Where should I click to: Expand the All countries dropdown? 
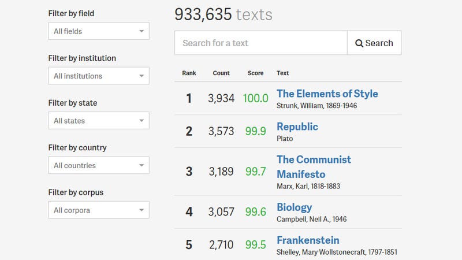99,165
